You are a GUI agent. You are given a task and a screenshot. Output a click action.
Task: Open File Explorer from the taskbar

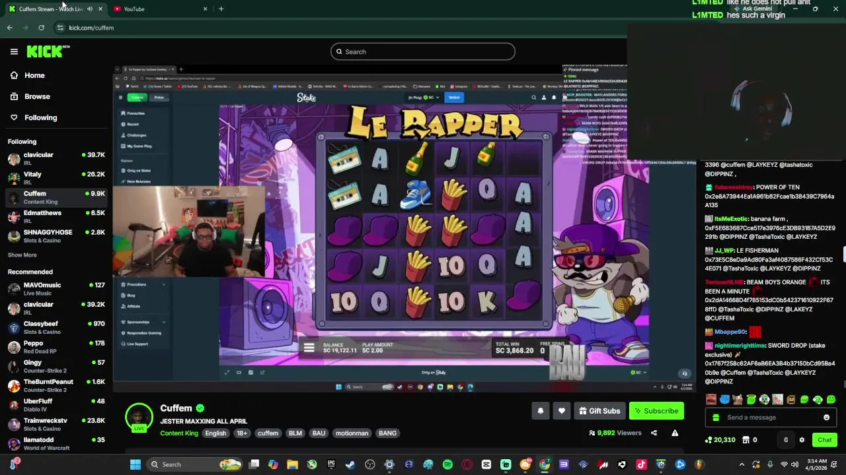(292, 464)
